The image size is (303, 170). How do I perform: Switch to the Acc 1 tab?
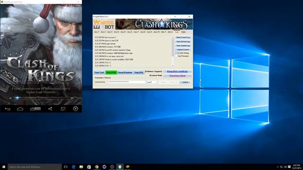97,32
